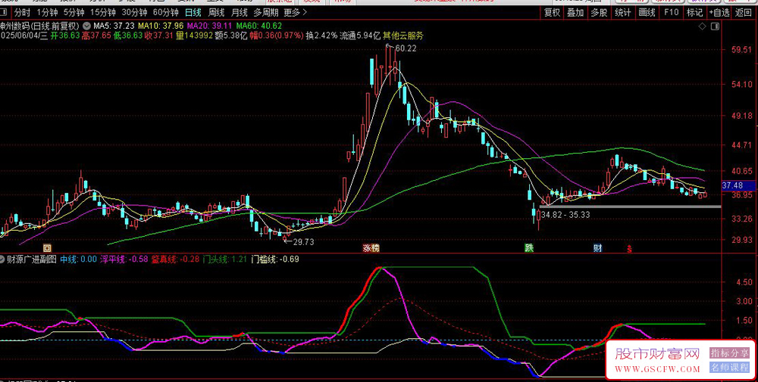
Task: Open the 多周期 multi-period view
Action: pos(265,13)
